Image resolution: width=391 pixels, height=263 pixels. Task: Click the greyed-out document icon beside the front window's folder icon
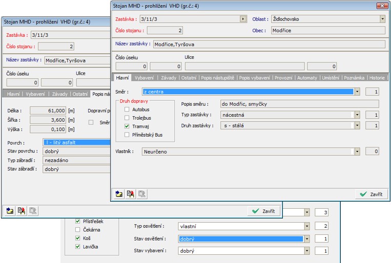point(141,194)
